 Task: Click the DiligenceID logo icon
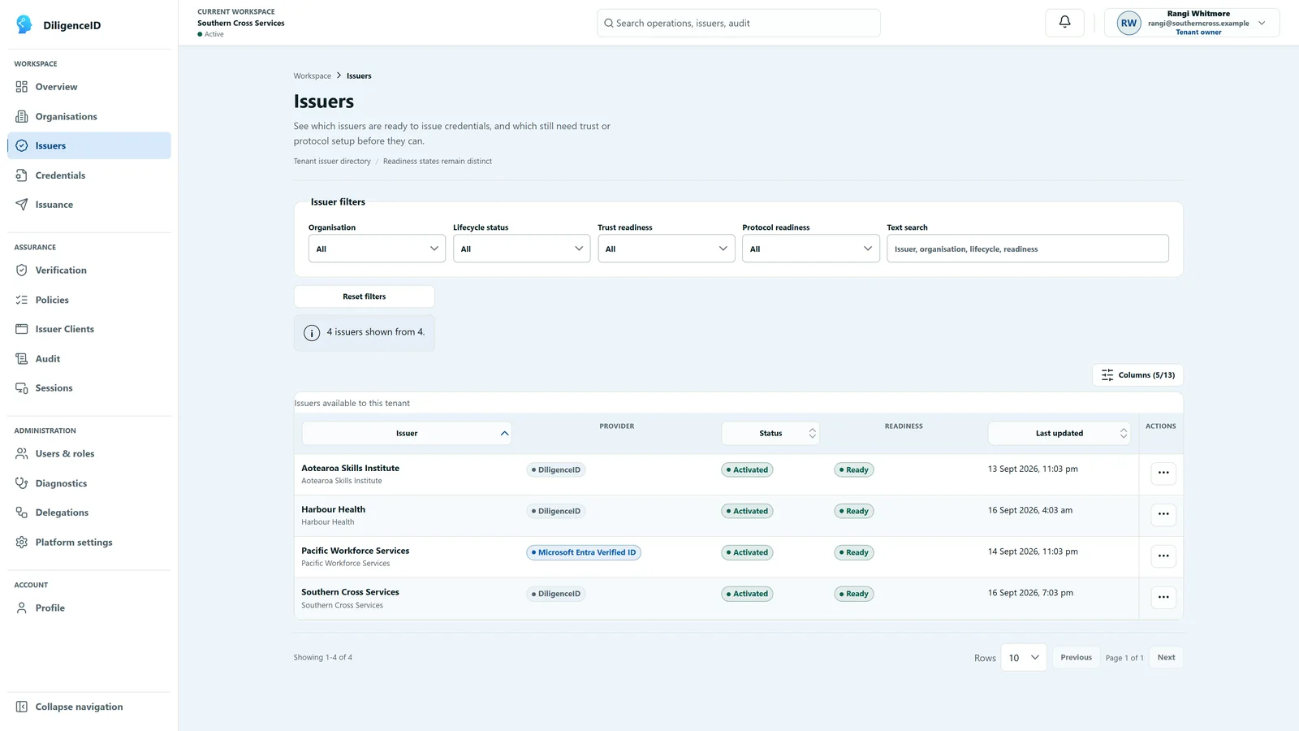tap(24, 24)
